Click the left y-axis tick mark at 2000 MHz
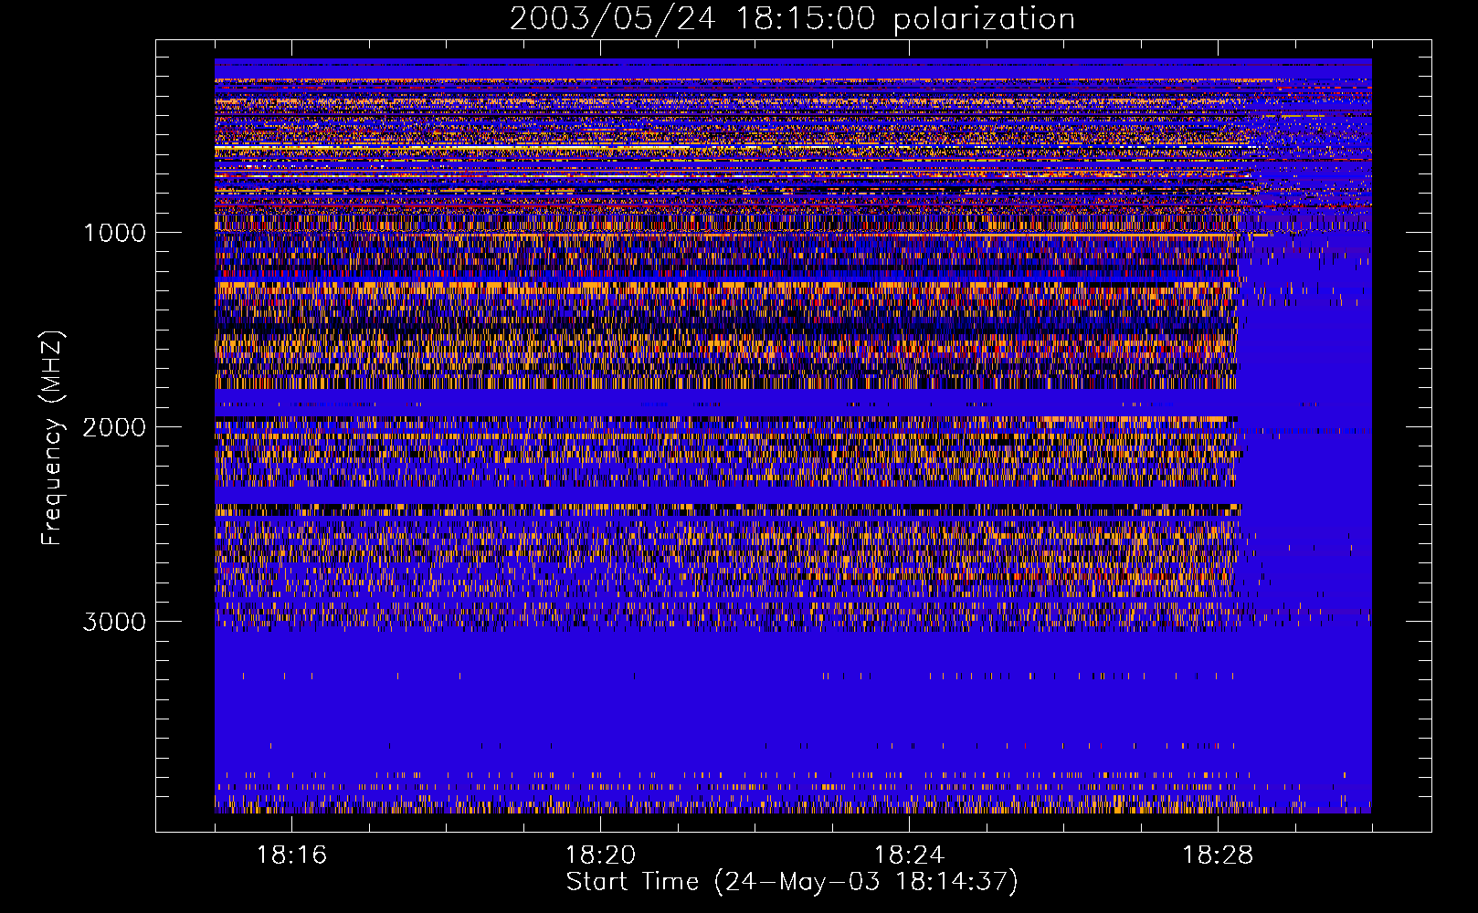This screenshot has width=1478, height=913. [x=164, y=426]
